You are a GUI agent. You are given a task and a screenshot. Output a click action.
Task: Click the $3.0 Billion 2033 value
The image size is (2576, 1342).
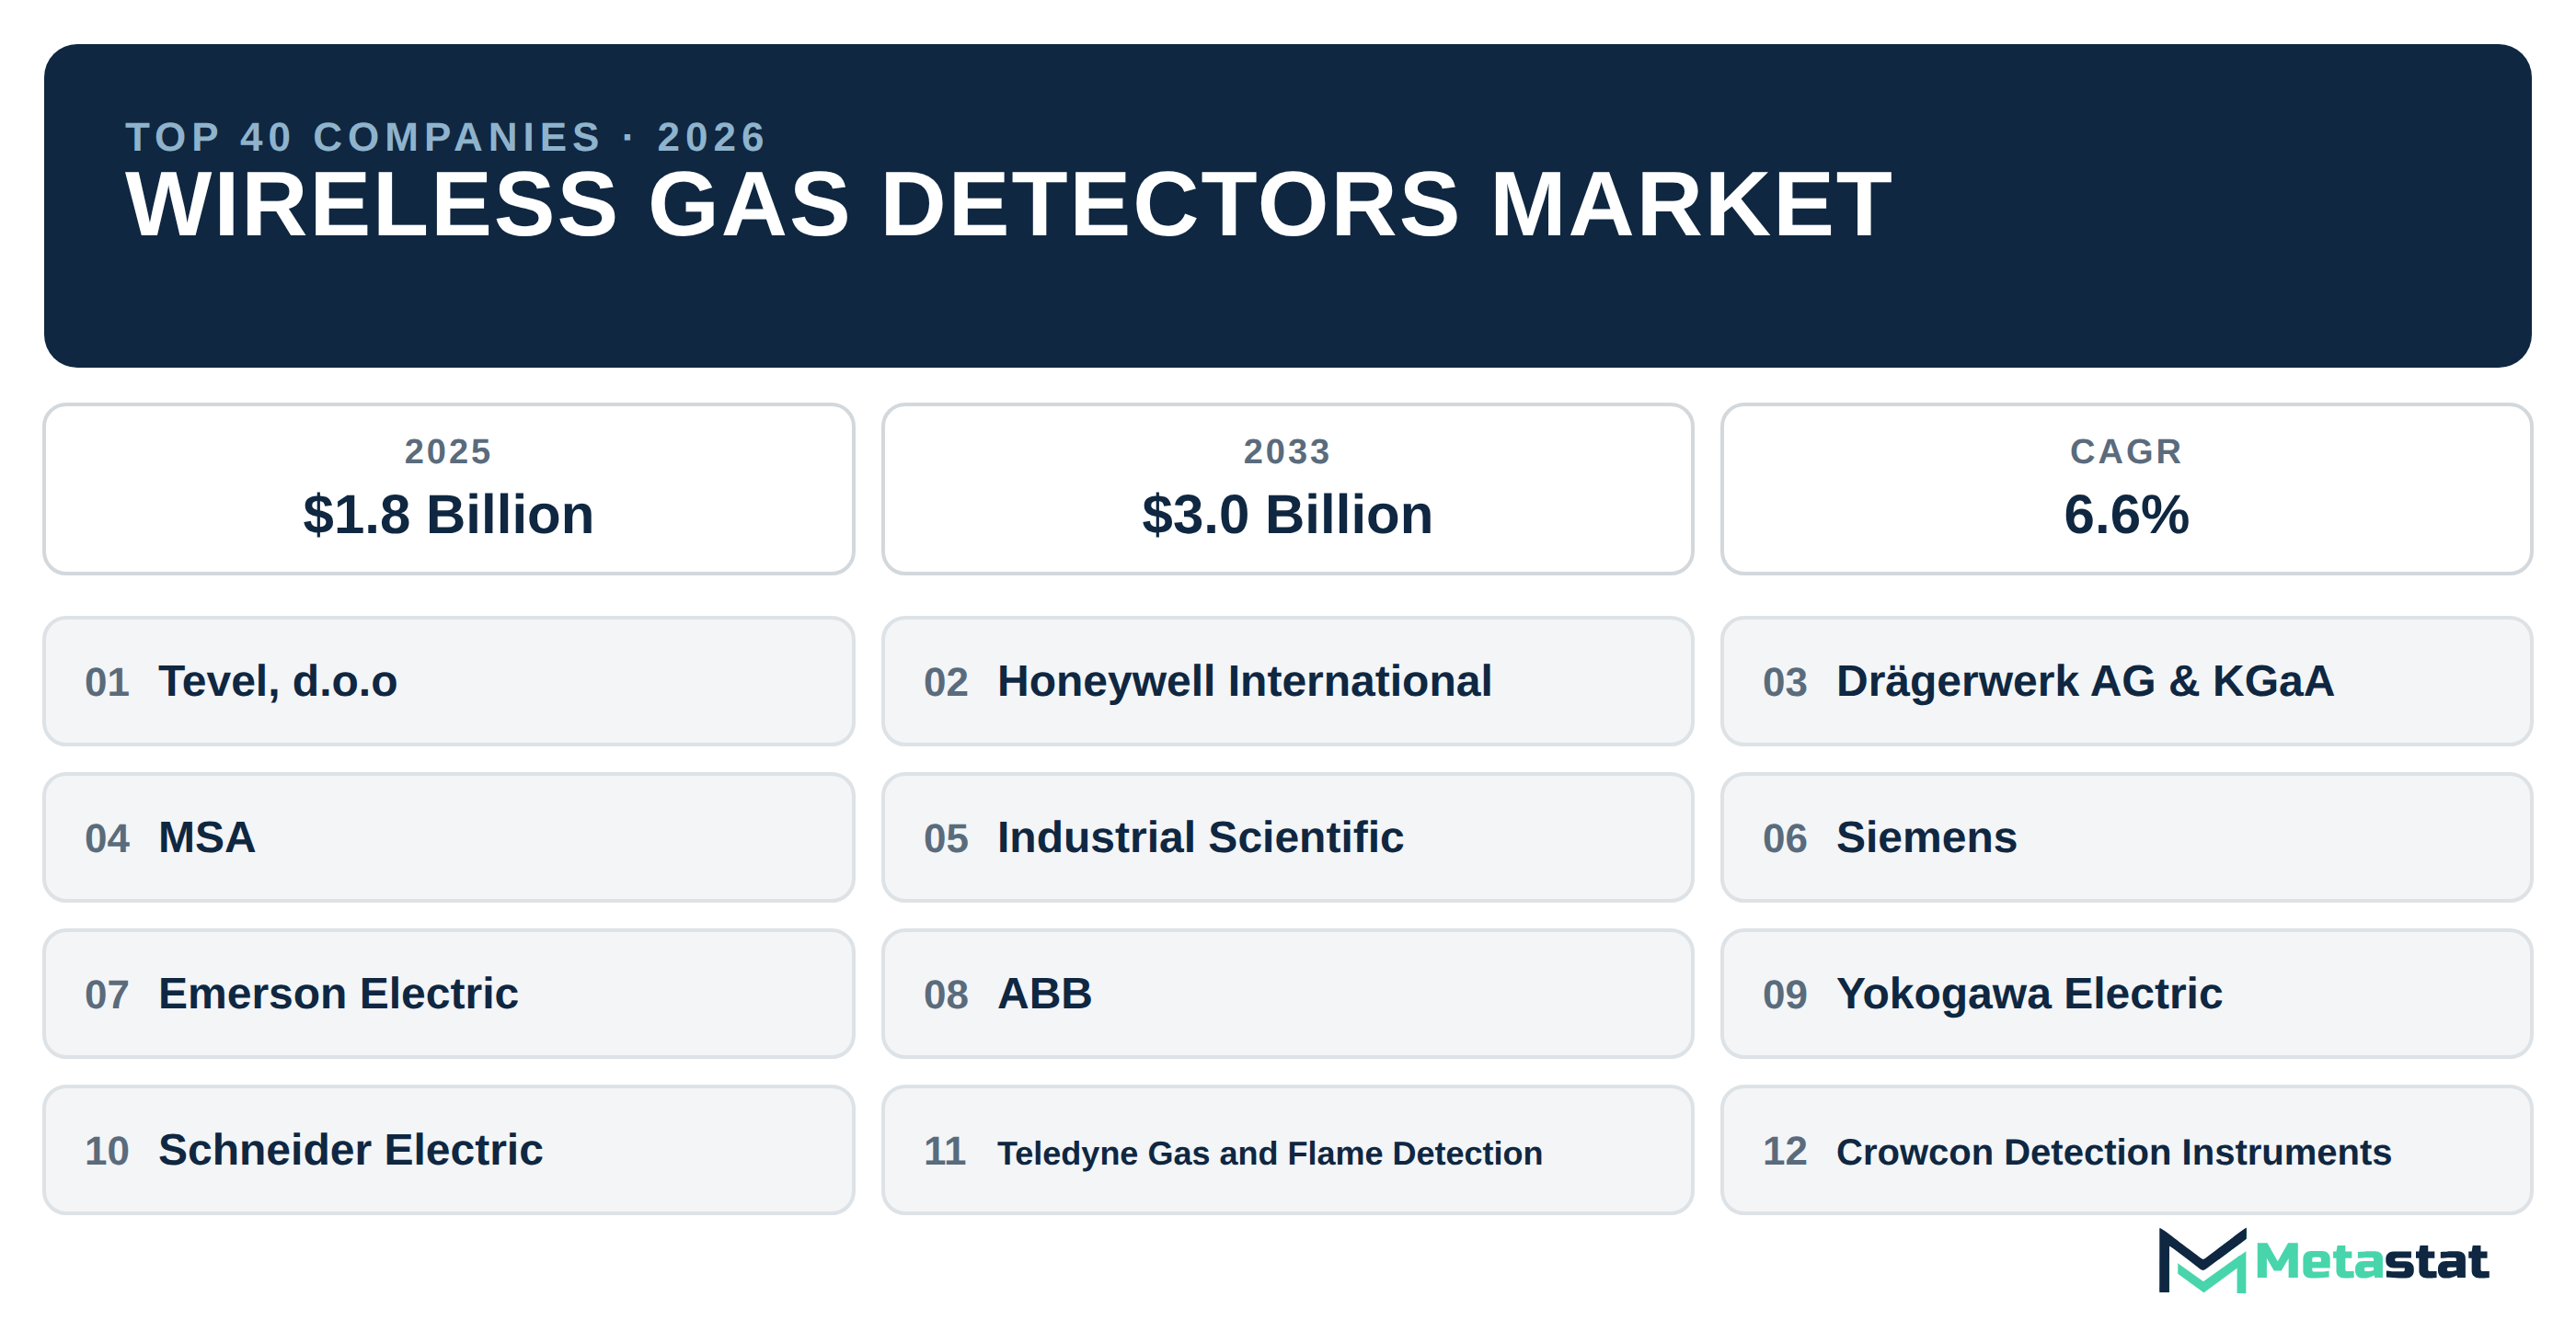tap(1287, 515)
